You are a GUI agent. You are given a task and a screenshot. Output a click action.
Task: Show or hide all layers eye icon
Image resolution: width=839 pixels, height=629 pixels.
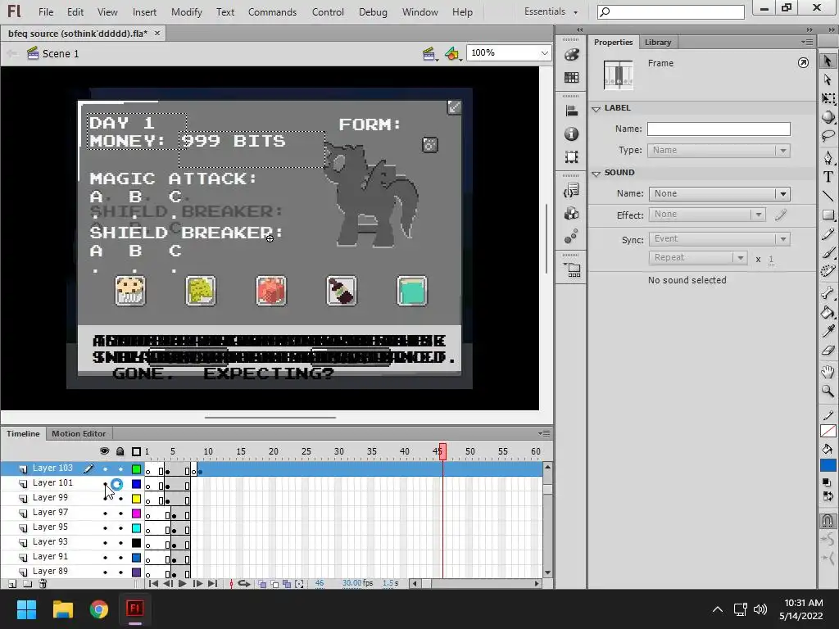pos(104,451)
